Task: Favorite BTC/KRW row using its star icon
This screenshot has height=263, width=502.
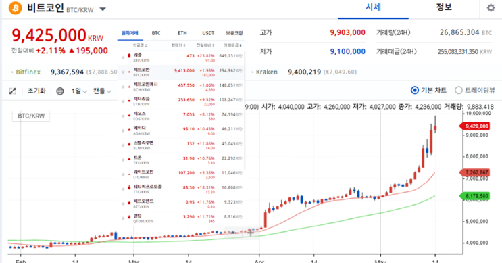Action: click(122, 72)
